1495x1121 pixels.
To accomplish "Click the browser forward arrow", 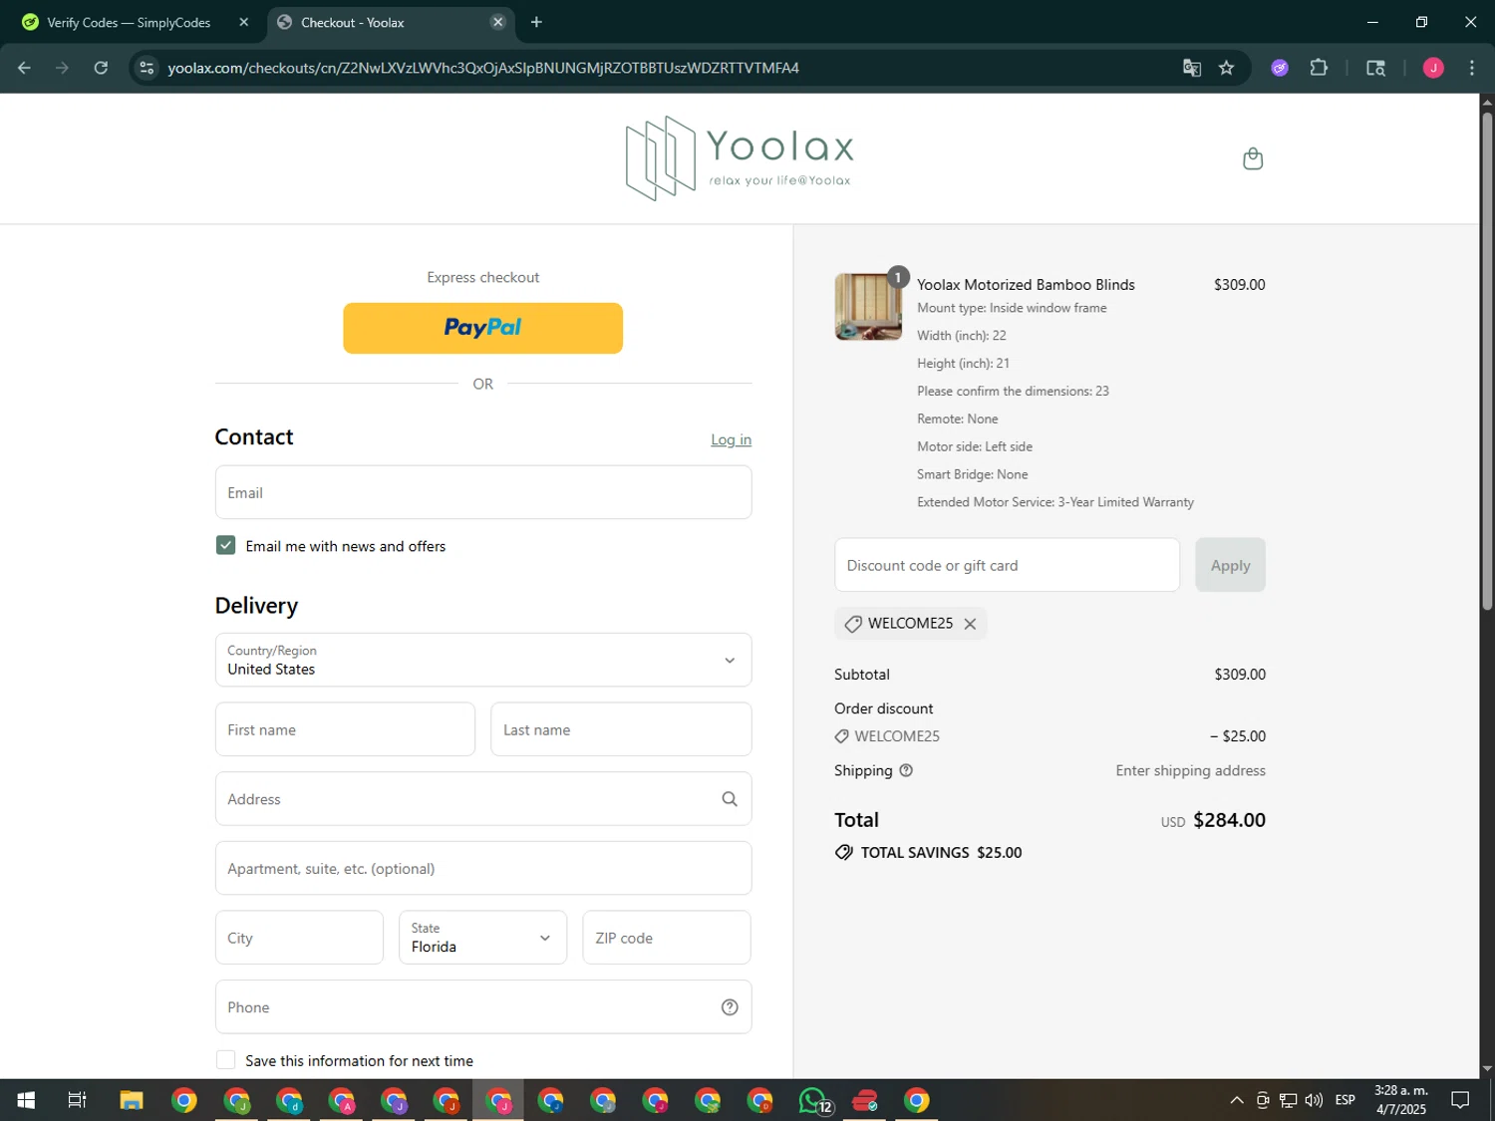I will pyautogui.click(x=62, y=68).
